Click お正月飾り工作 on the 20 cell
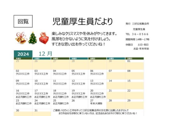Viewport: 169px width, 116px height. 98,97
